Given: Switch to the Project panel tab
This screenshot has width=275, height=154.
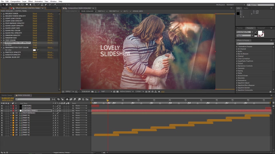Looking at the screenshot, I should coord(4,8).
